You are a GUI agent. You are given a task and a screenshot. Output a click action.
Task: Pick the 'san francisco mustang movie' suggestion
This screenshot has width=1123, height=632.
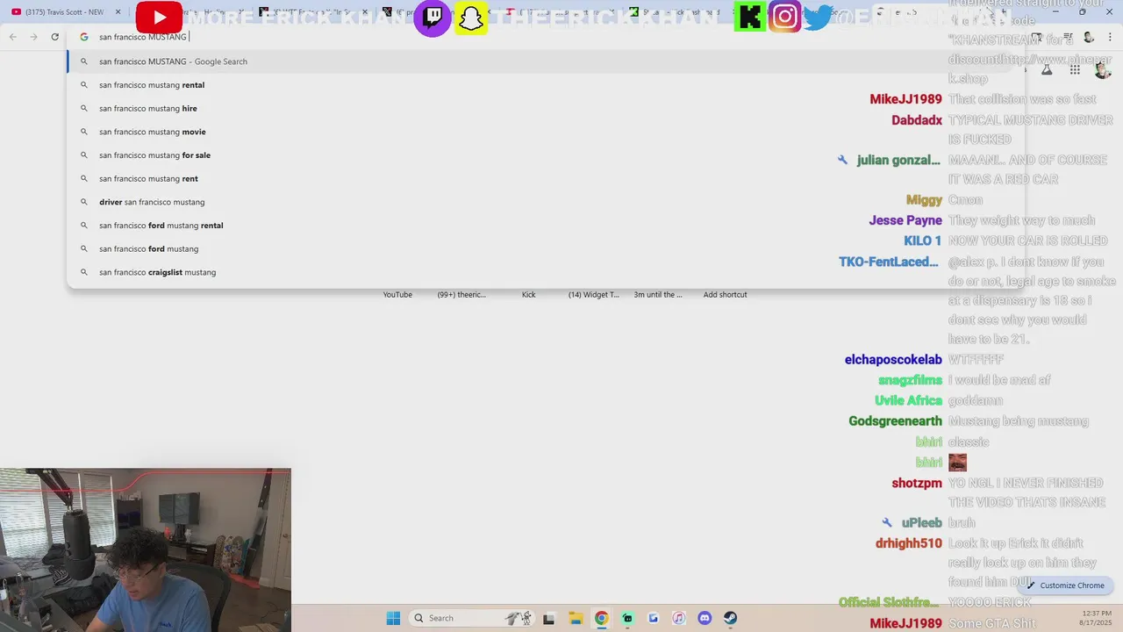tap(544, 132)
